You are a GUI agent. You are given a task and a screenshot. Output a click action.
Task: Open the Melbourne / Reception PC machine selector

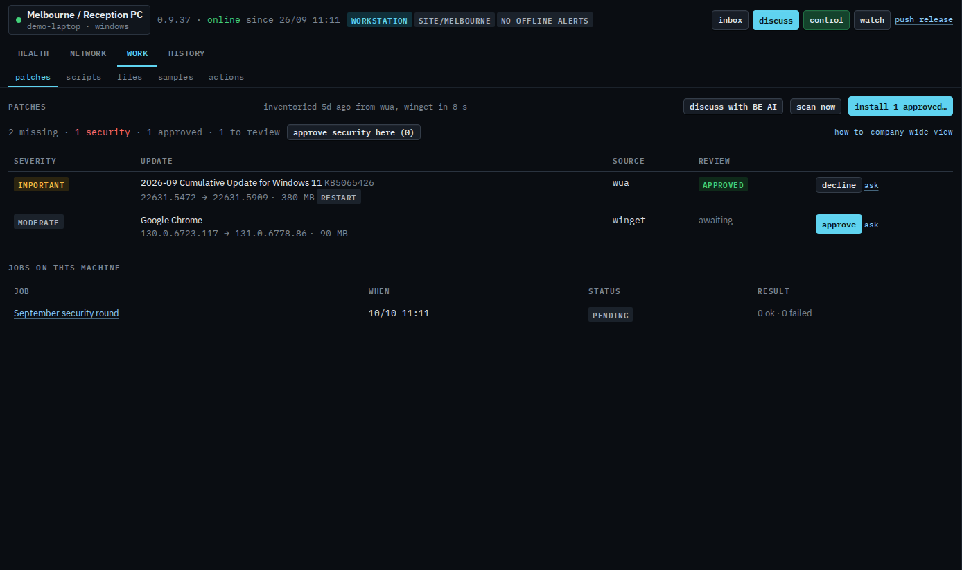[79, 20]
